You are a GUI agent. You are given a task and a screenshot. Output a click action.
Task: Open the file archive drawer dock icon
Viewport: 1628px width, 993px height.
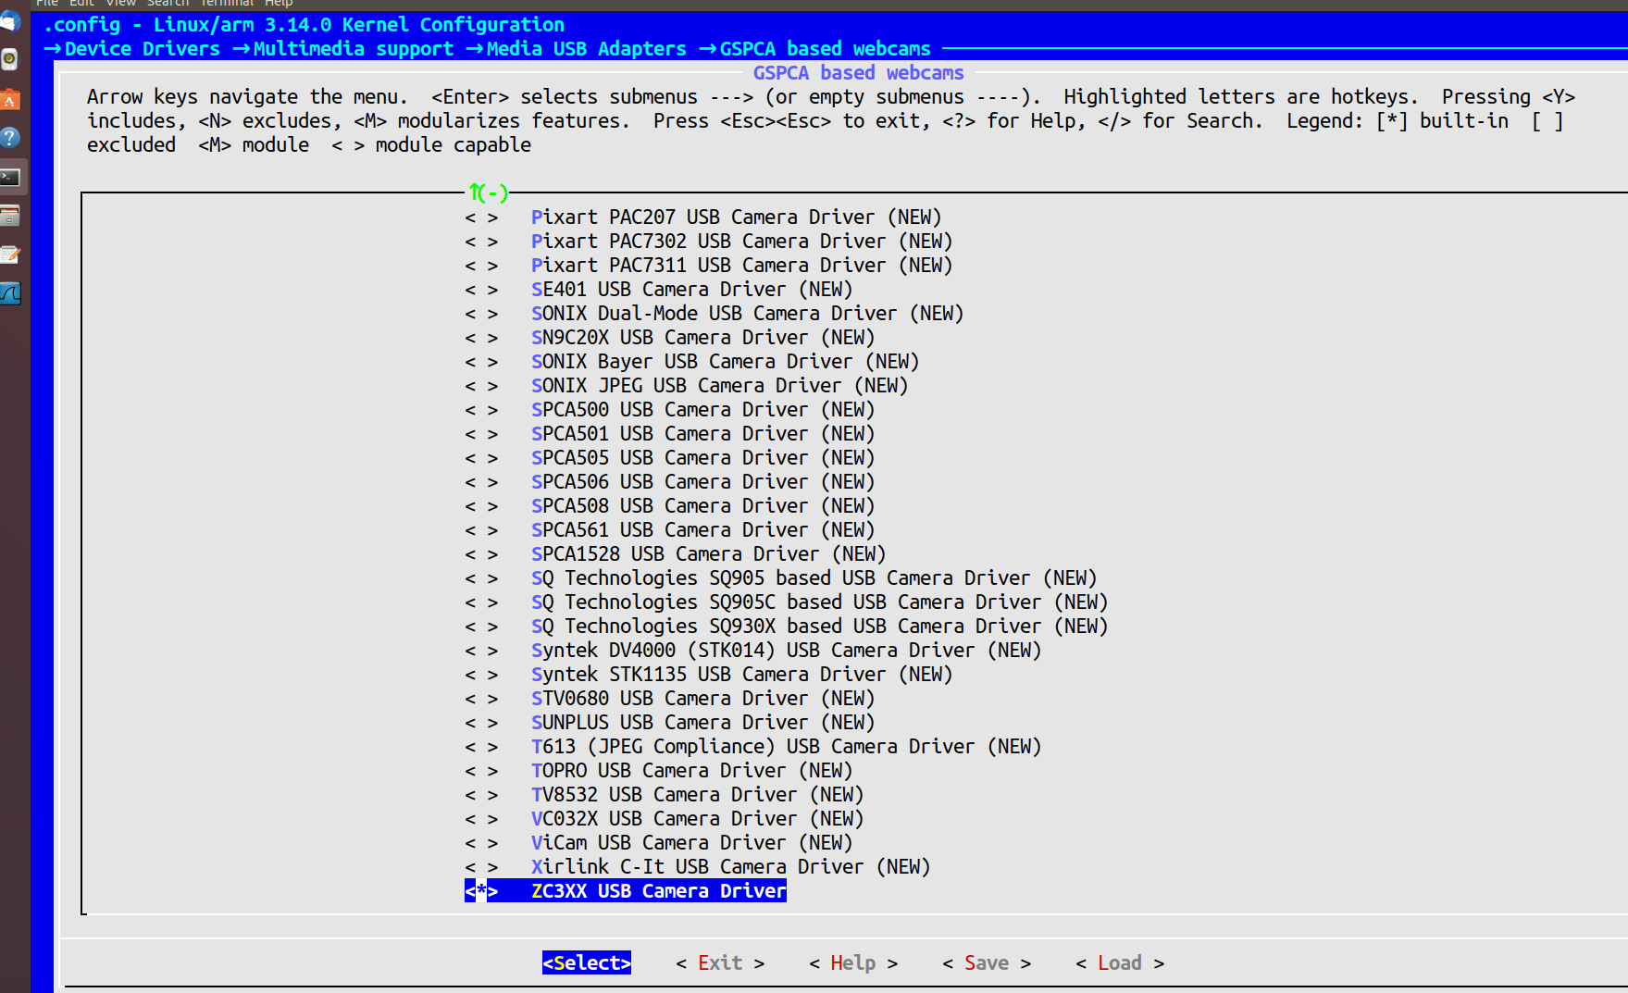tap(10, 216)
